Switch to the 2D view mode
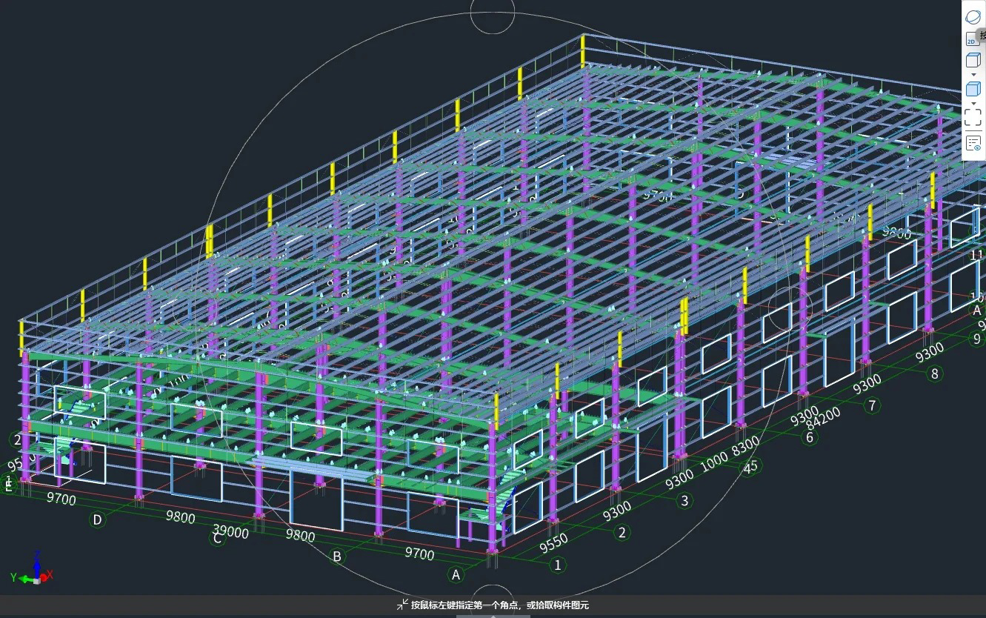 coord(972,40)
